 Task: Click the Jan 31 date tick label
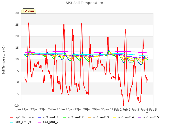point(109,110)
